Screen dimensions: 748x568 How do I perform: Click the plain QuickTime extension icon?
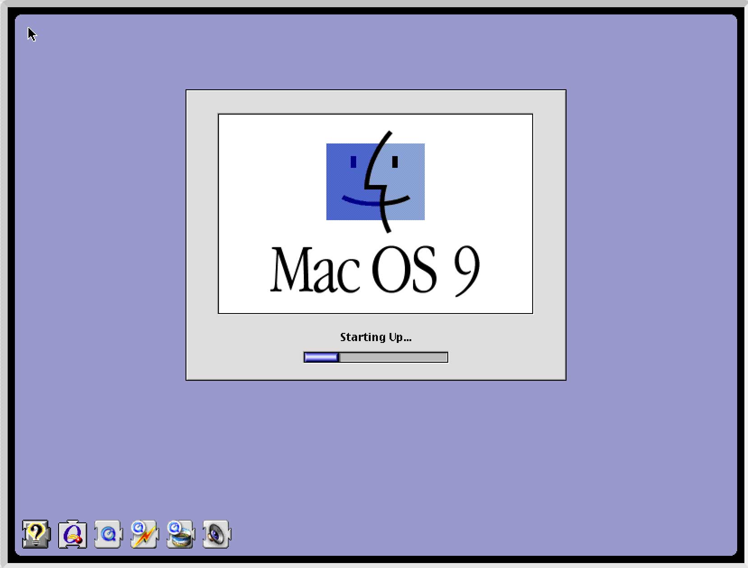(108, 534)
